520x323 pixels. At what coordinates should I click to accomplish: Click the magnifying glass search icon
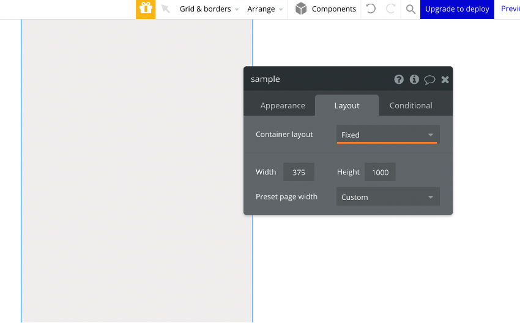[x=410, y=9]
